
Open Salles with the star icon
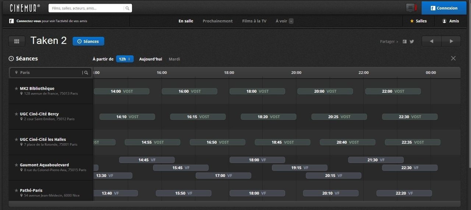pos(418,21)
